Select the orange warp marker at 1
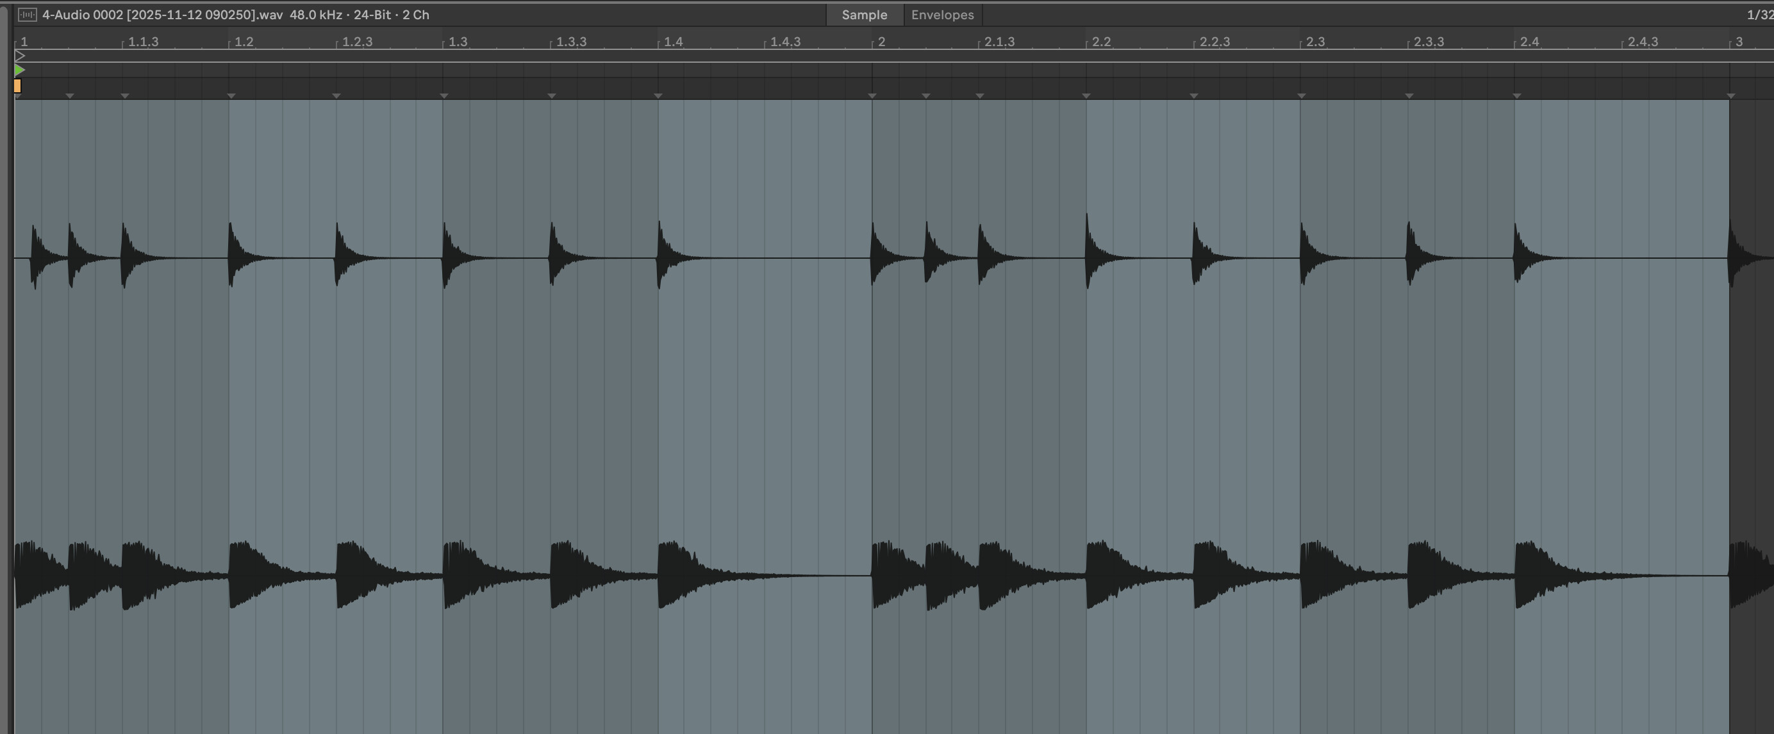This screenshot has height=734, width=1774. coord(17,86)
